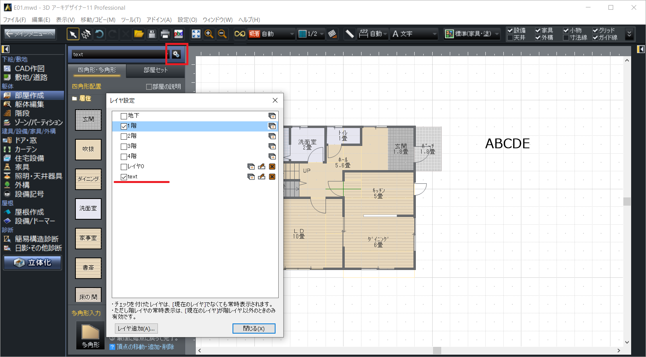Image resolution: width=646 pixels, height=357 pixels.
Task: Toggle the 天井 display checkbox
Action: coord(510,38)
